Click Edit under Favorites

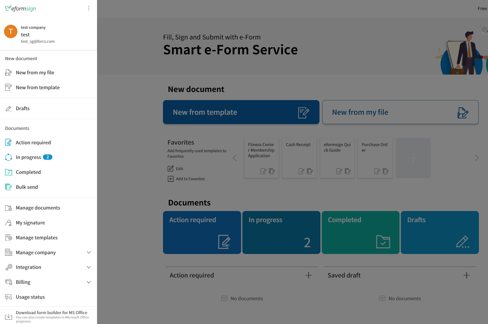pyautogui.click(x=175, y=169)
